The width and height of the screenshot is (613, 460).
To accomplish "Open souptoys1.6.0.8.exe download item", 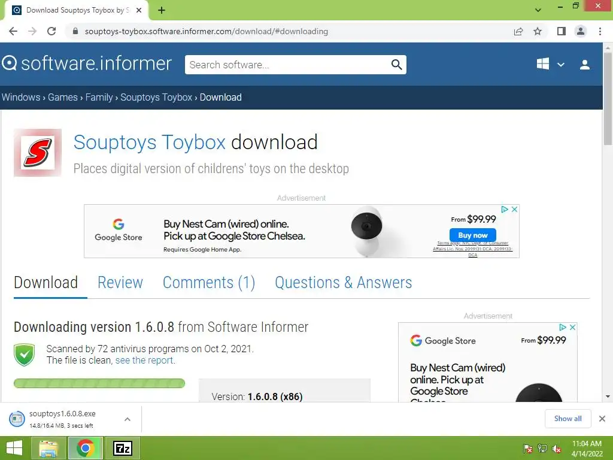I will [x=62, y=419].
